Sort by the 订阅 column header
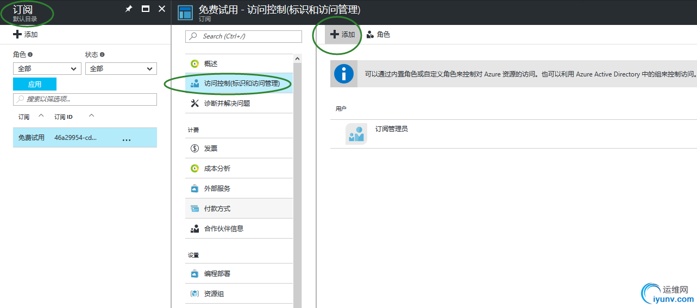The image size is (697, 308). [24, 117]
